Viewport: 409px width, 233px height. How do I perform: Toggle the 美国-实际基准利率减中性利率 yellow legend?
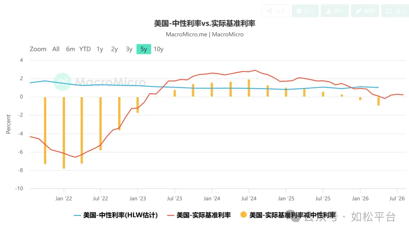coord(288,215)
